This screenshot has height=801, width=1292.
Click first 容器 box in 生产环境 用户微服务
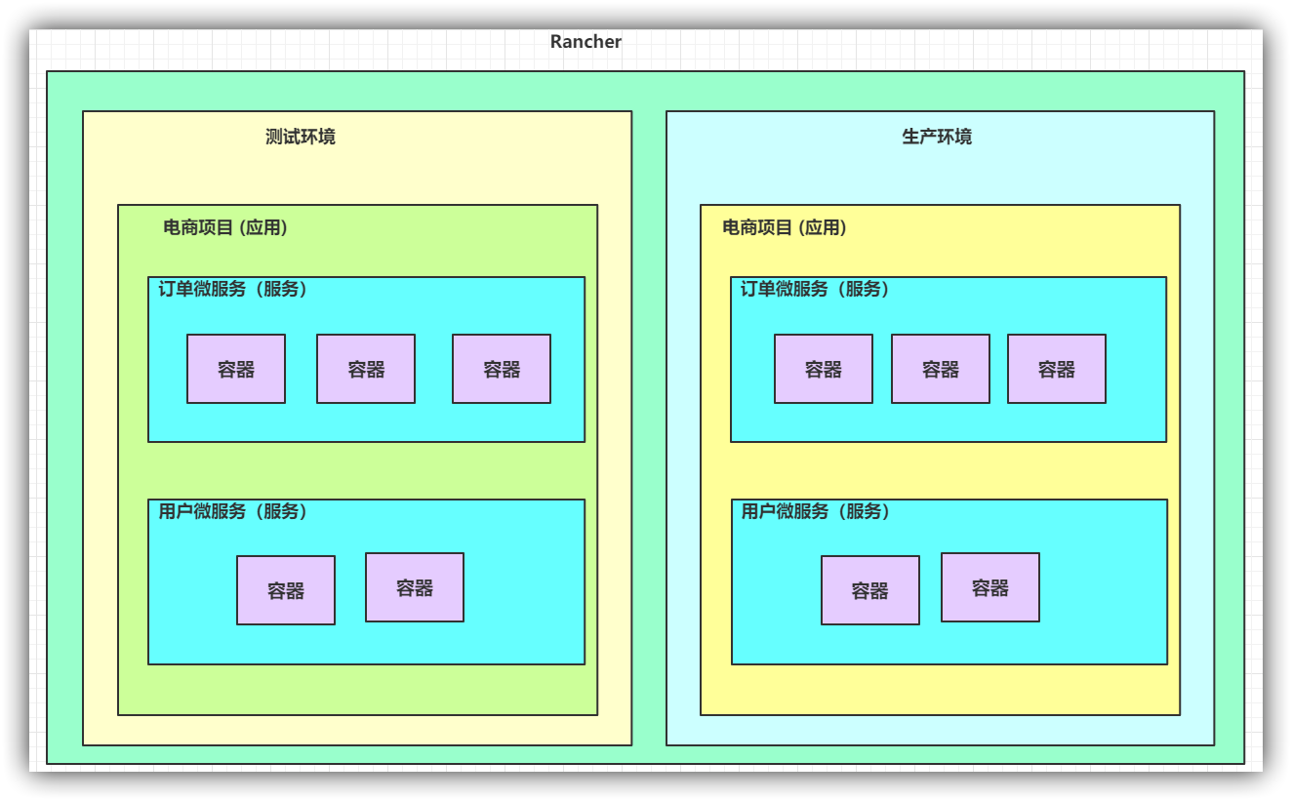[x=870, y=590]
